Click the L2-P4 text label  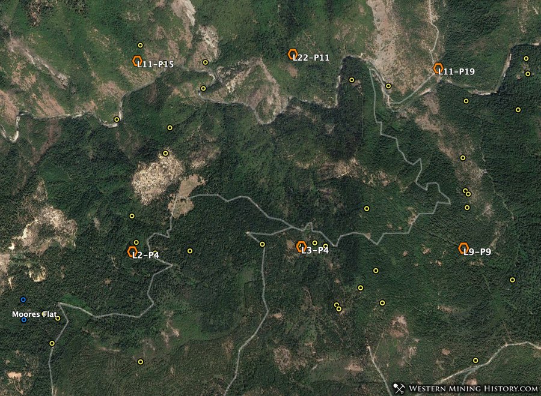coord(145,255)
